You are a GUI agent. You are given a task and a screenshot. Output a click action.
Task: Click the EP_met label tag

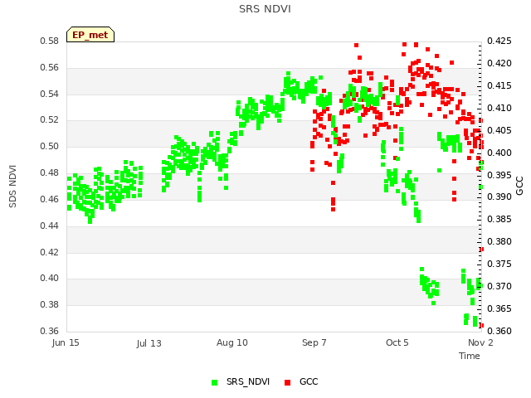[x=90, y=35]
